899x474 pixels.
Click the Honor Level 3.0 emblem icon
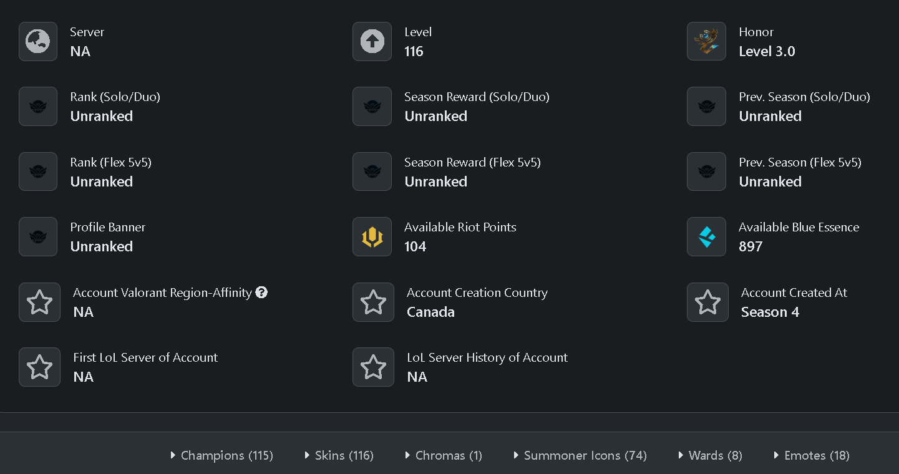point(706,42)
